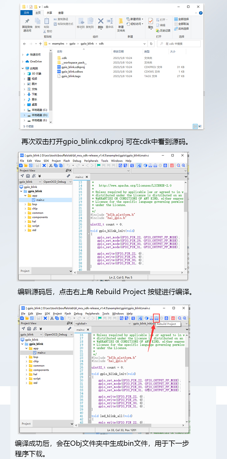Viewport: 227px width, 459px height.
Task: Click Pin to Quick access in Explorer ribbon
Action: click(27, 24)
